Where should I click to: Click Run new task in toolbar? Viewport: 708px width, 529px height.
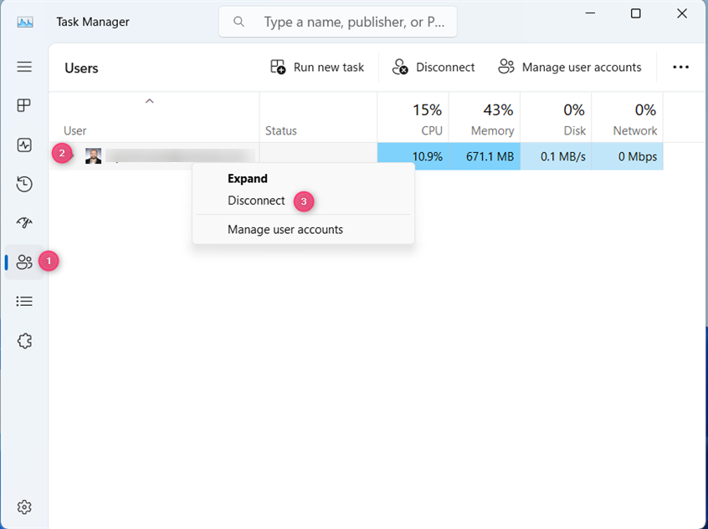point(317,67)
